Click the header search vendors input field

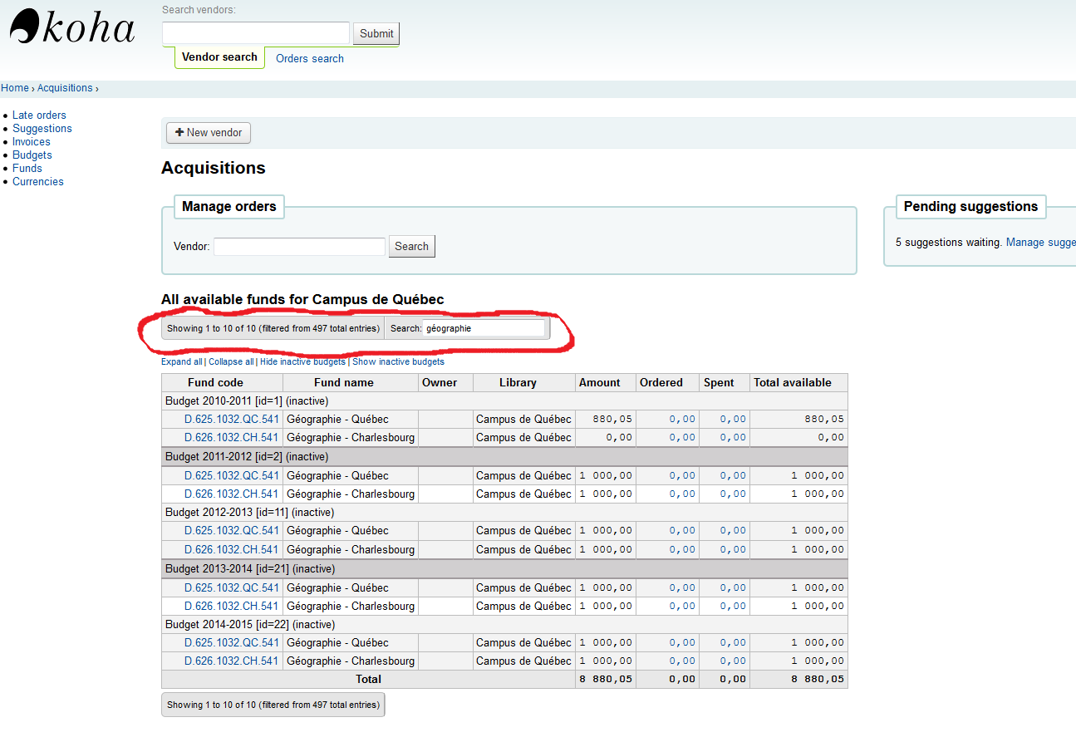(x=255, y=33)
